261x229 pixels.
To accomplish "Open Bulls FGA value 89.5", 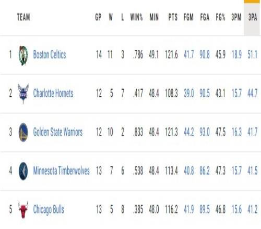I will click(x=205, y=209).
